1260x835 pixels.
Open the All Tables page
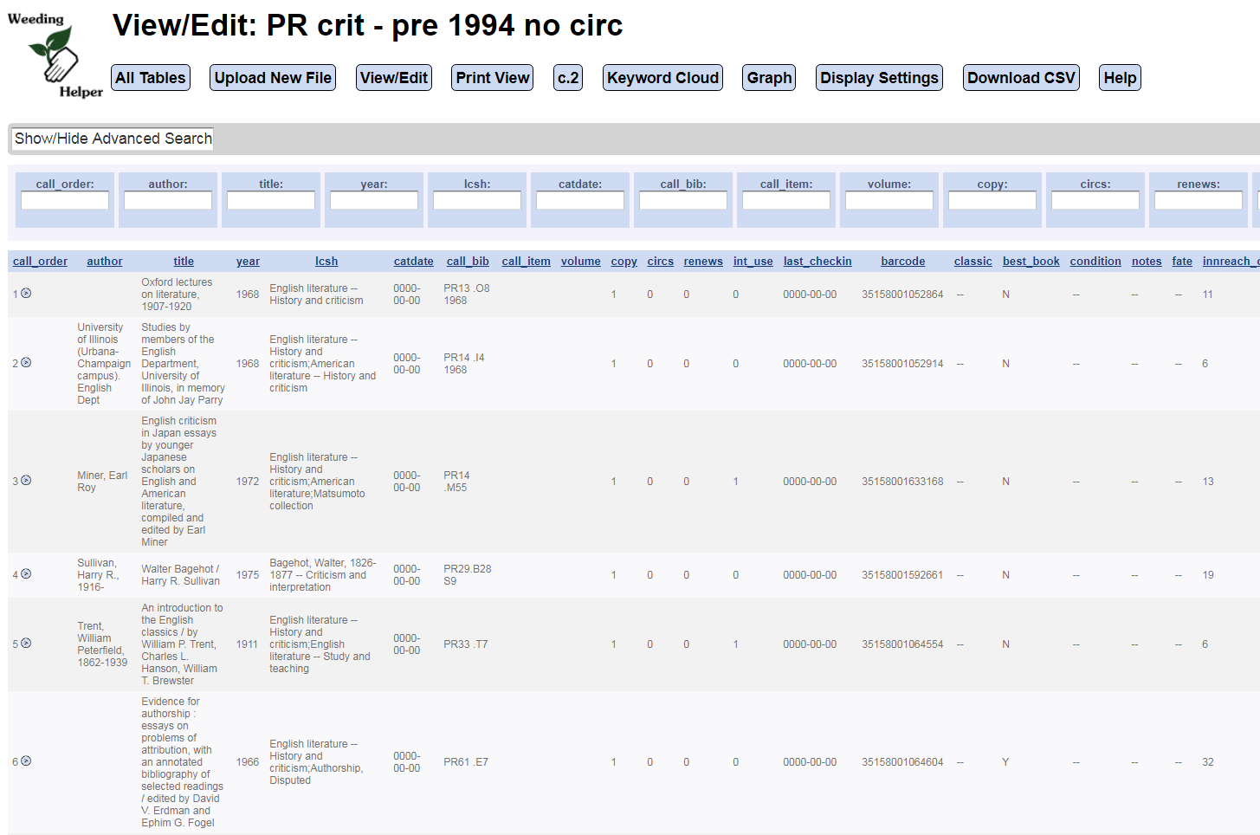point(151,78)
